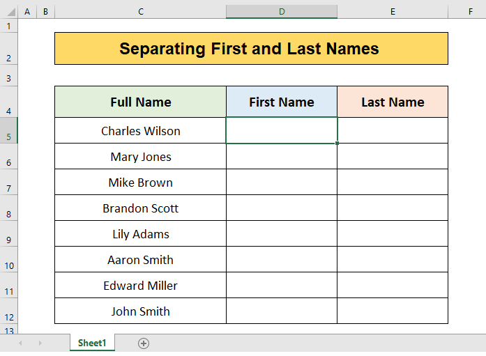Select column C header
This screenshot has width=486, height=356.
[140, 12]
